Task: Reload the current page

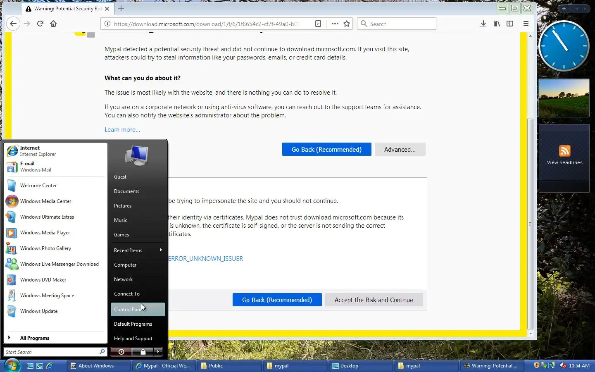Action: [x=40, y=24]
